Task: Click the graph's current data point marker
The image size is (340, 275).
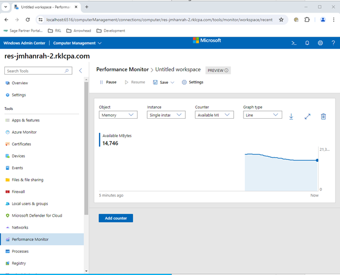Action: 317,160
